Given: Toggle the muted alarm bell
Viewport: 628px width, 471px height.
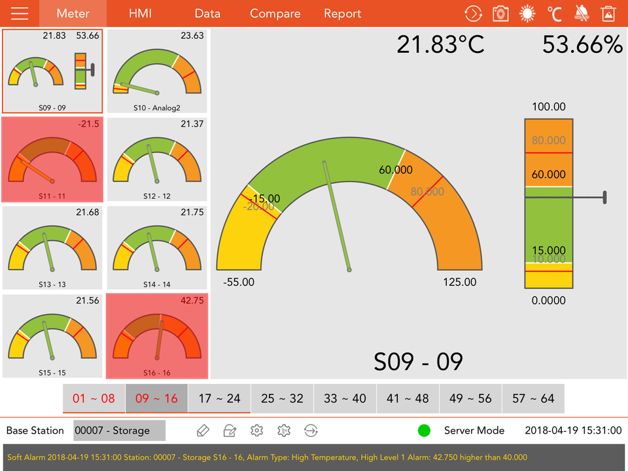Looking at the screenshot, I should point(582,14).
